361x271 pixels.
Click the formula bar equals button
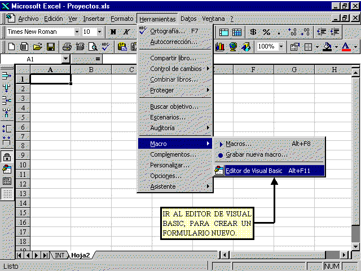click(98, 59)
